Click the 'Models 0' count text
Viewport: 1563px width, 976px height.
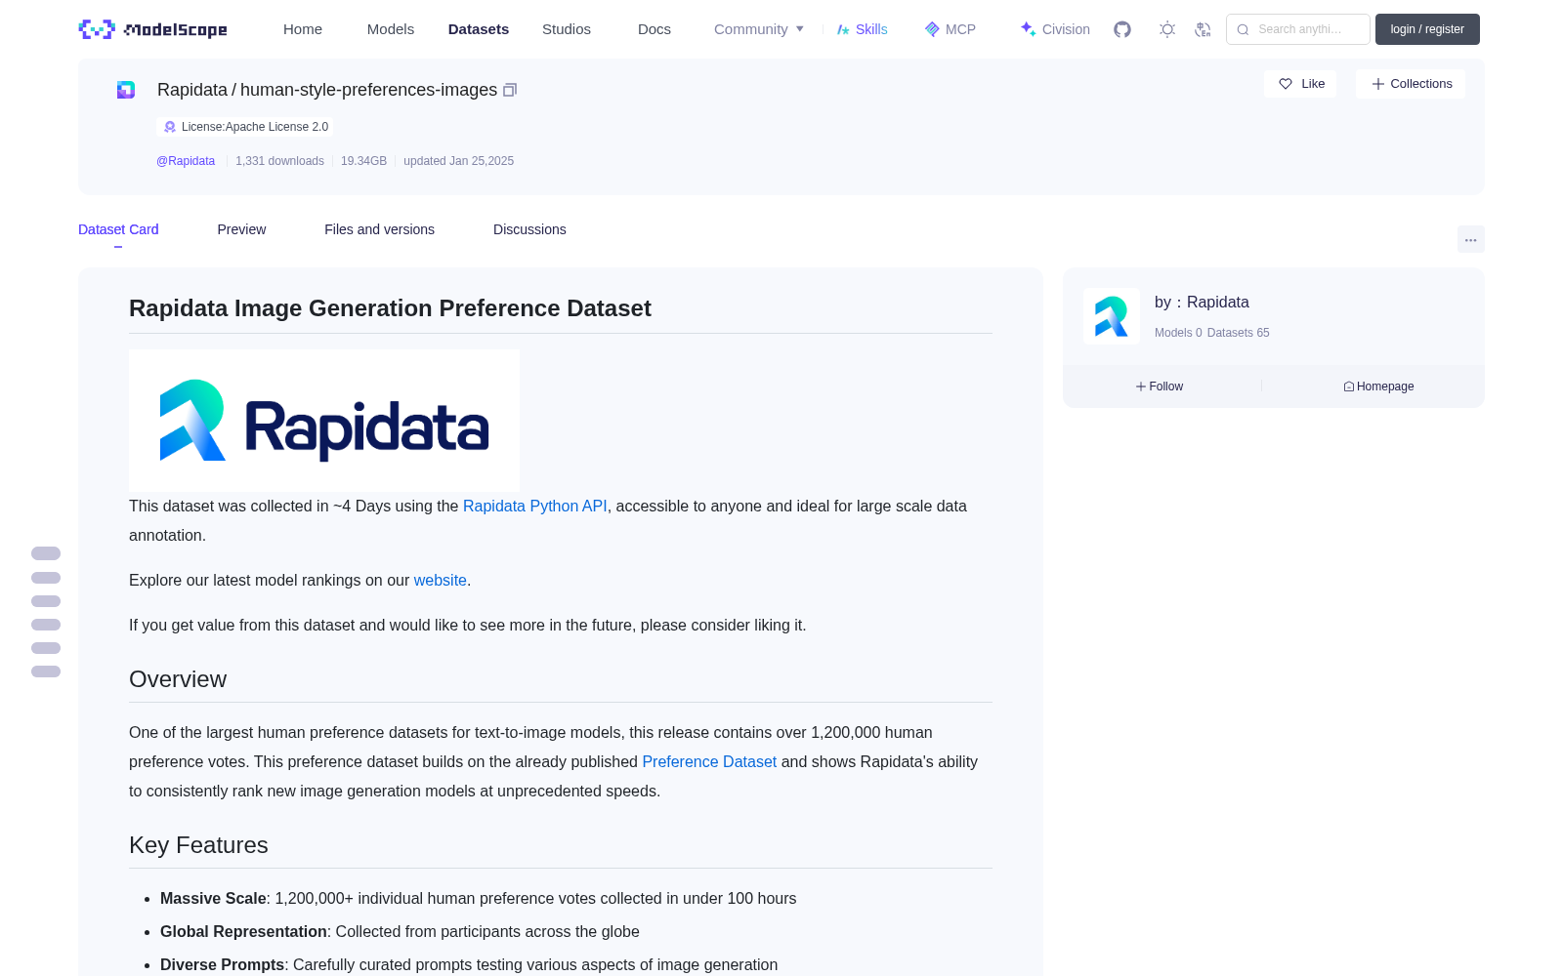coord(1178,333)
